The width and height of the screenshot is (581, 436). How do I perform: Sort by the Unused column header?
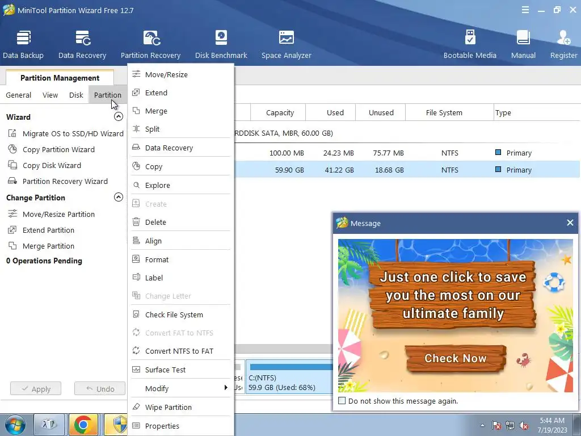(x=381, y=113)
